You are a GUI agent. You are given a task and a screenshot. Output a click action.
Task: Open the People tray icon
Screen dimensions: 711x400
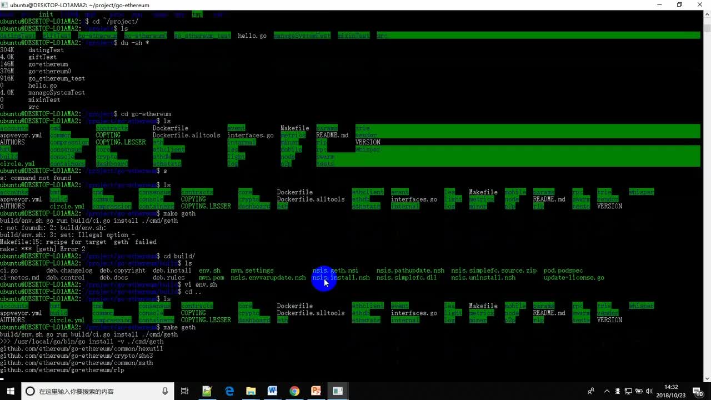click(x=591, y=391)
